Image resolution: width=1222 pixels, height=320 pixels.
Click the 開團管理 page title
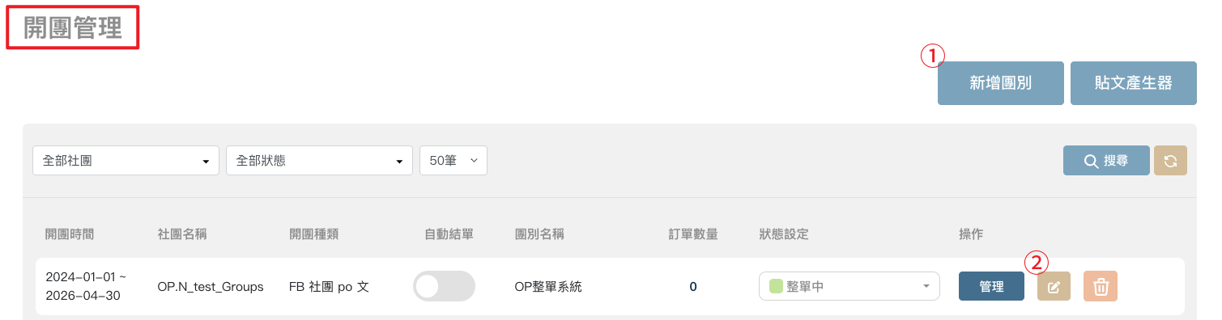(73, 27)
